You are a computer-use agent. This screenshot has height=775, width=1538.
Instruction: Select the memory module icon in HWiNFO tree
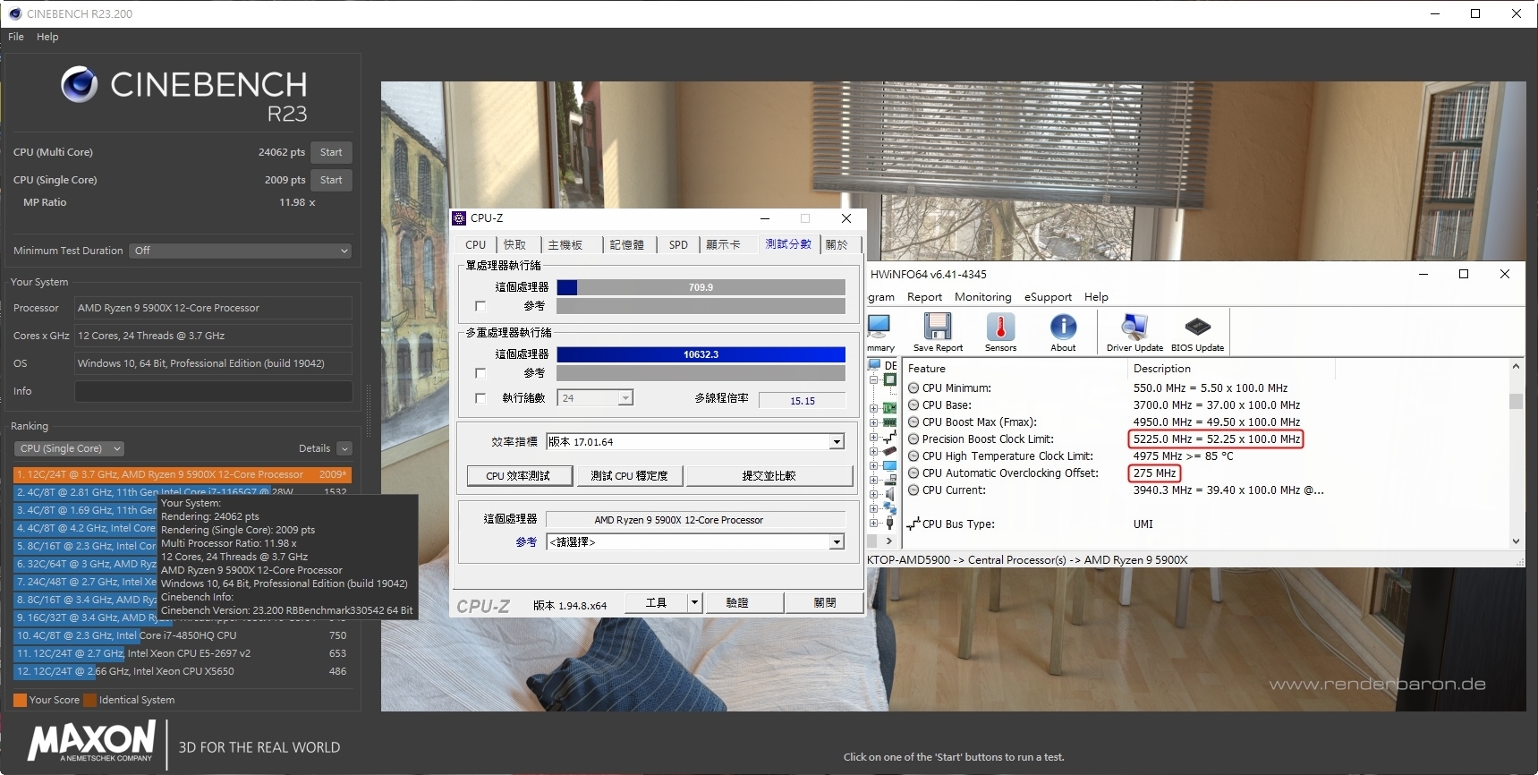click(890, 422)
